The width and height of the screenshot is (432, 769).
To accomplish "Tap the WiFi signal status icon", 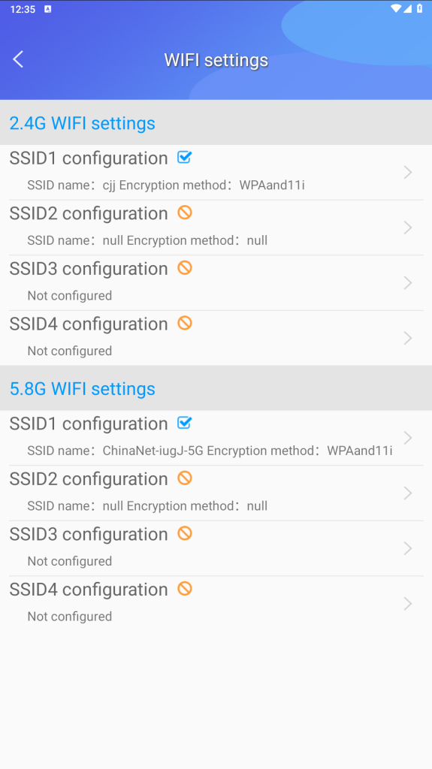I will (x=396, y=9).
